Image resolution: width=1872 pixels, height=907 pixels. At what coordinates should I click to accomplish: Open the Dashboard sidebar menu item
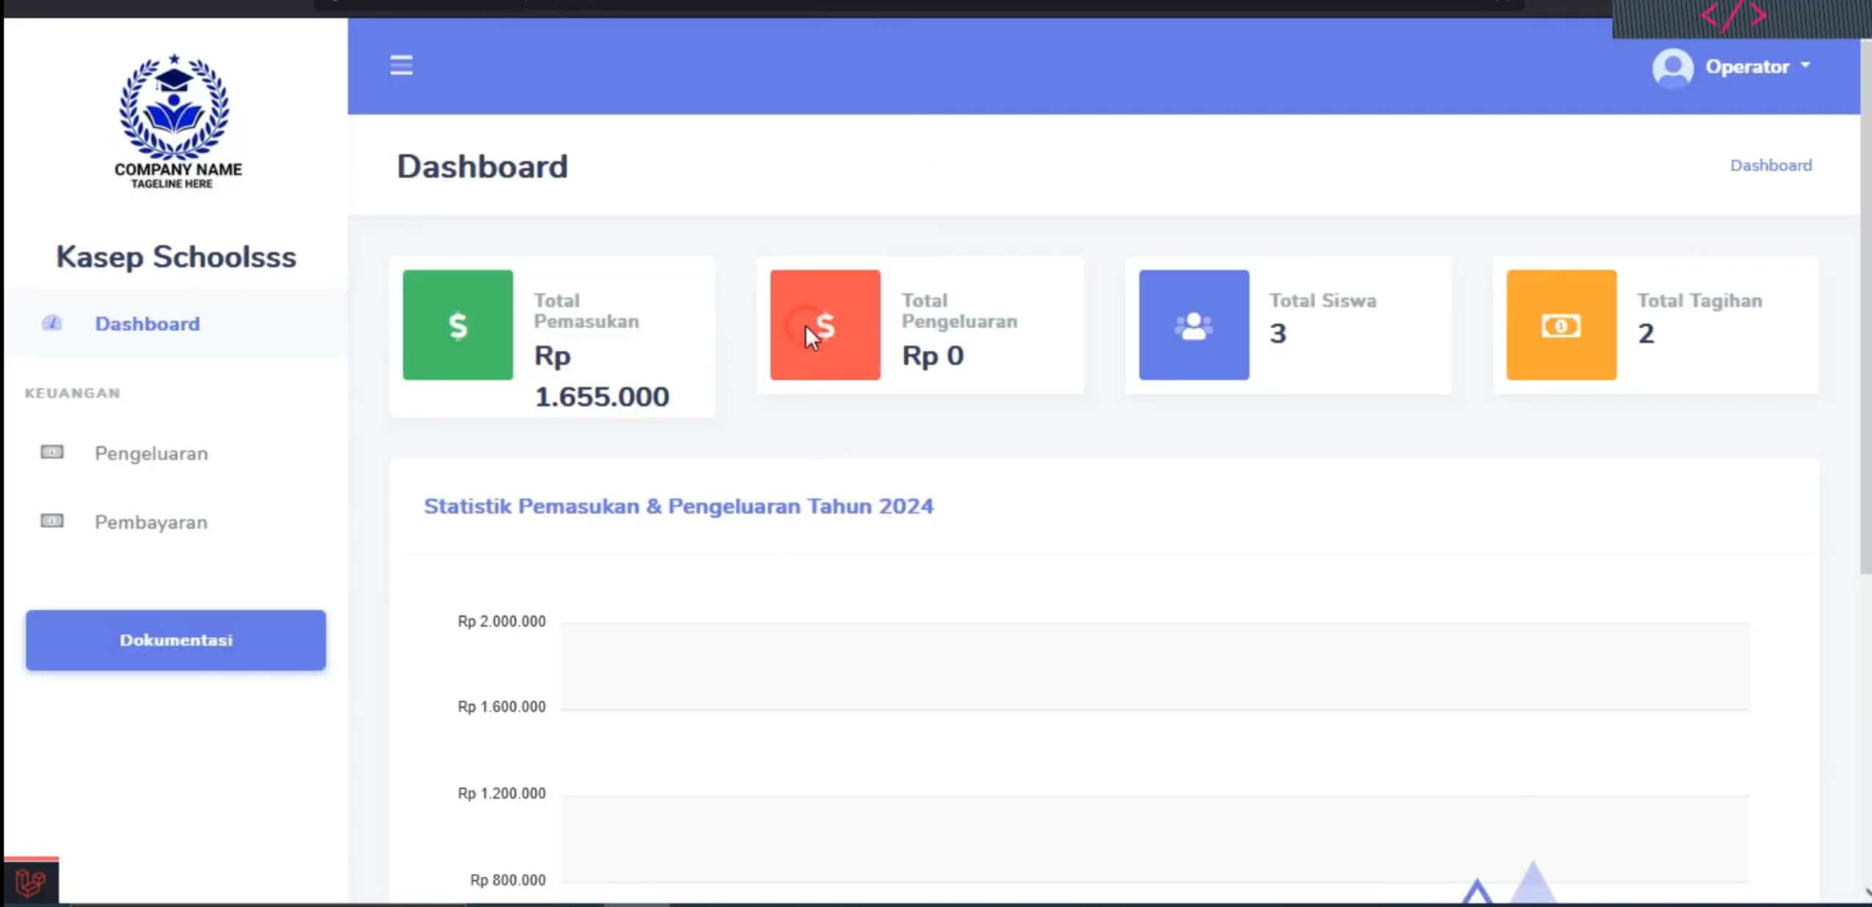tap(175, 323)
